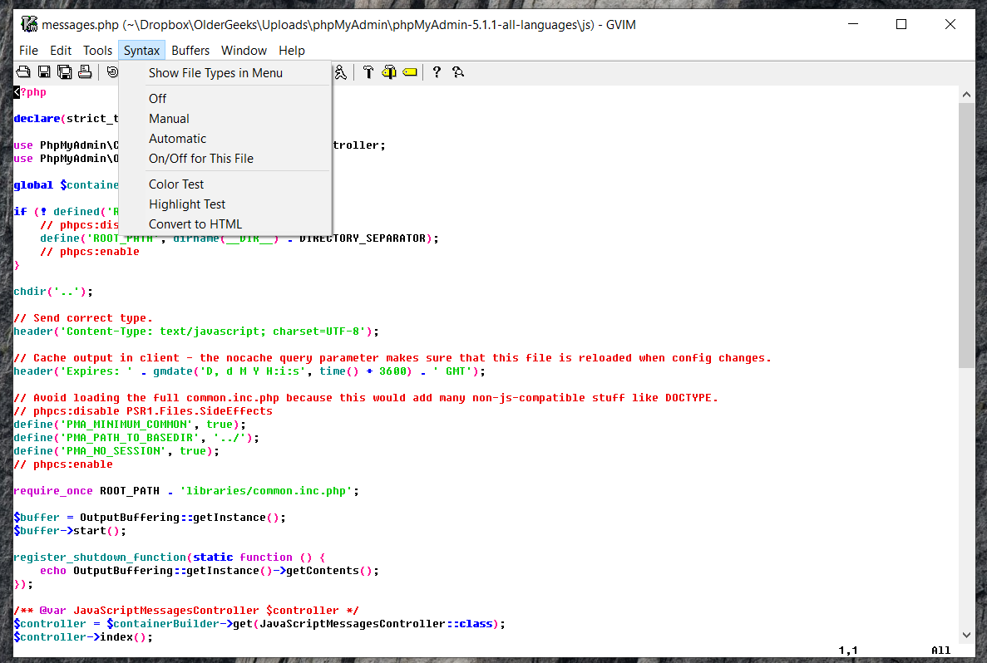
Task: Click the line '$buffer->start();'
Action: [x=70, y=531]
